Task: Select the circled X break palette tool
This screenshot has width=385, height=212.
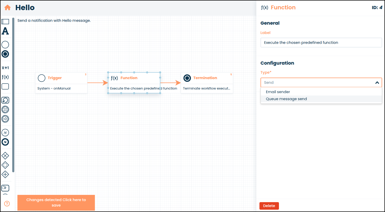Action: point(5,110)
